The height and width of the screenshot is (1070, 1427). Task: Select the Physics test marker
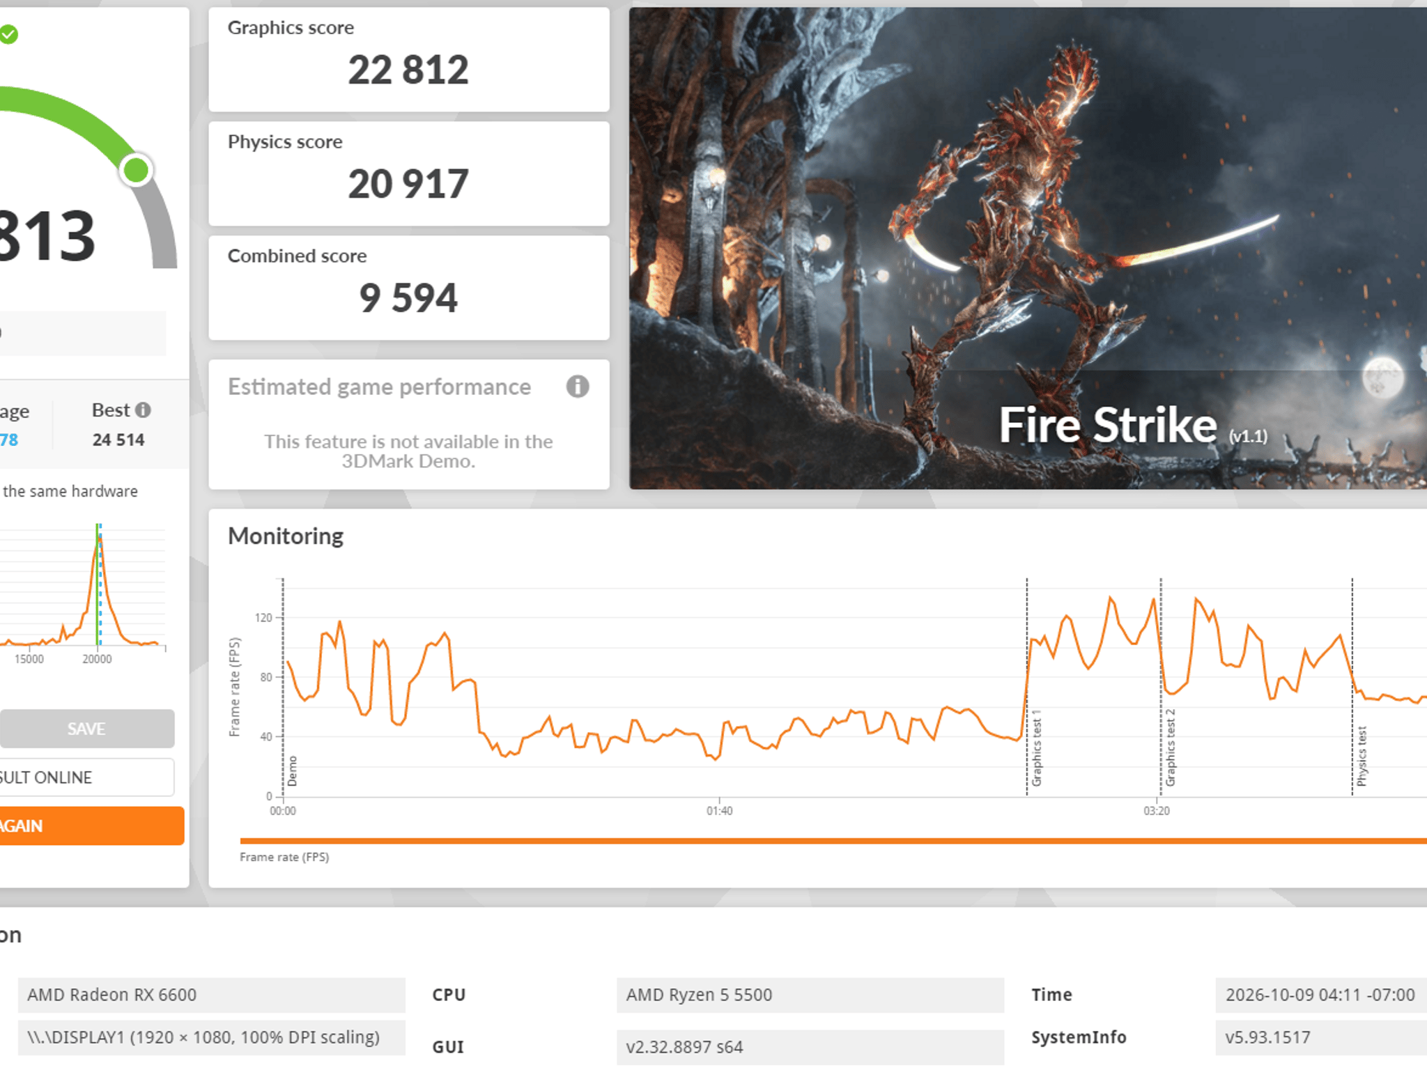coord(1362,757)
